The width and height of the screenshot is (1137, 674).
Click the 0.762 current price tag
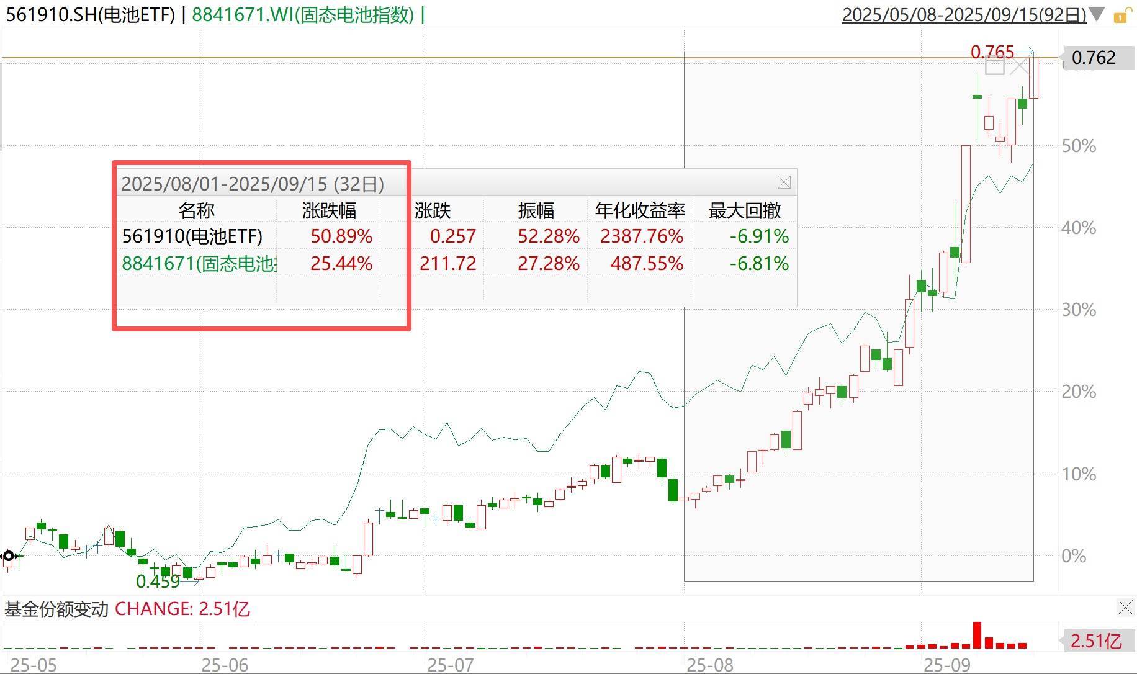tap(1094, 58)
